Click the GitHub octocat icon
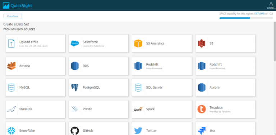Image resolution: width=276 pixels, height=135 pixels. click(75, 131)
